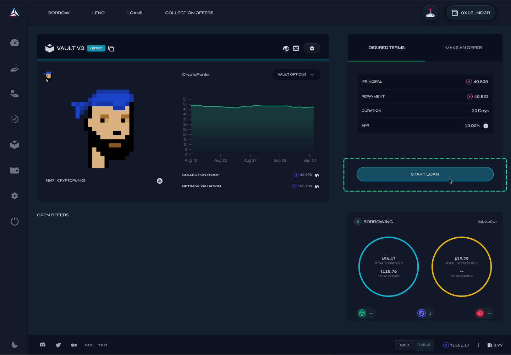
Task: Open the Discord link in footer
Action: pyautogui.click(x=43, y=345)
